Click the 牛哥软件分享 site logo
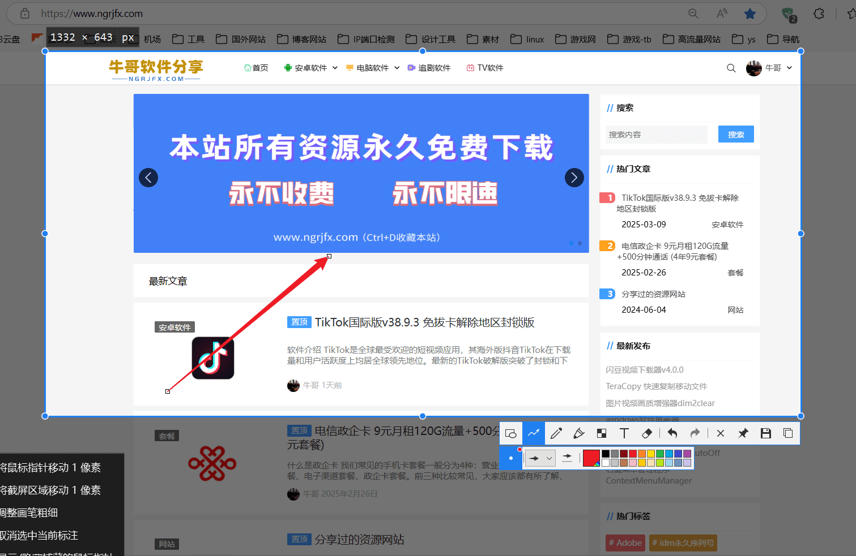 [156, 70]
